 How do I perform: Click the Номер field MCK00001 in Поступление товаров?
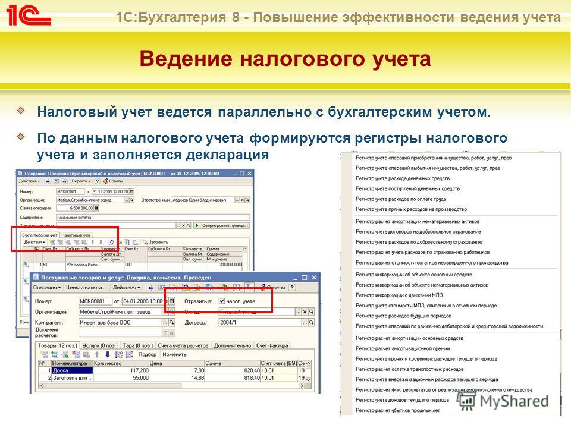click(95, 301)
